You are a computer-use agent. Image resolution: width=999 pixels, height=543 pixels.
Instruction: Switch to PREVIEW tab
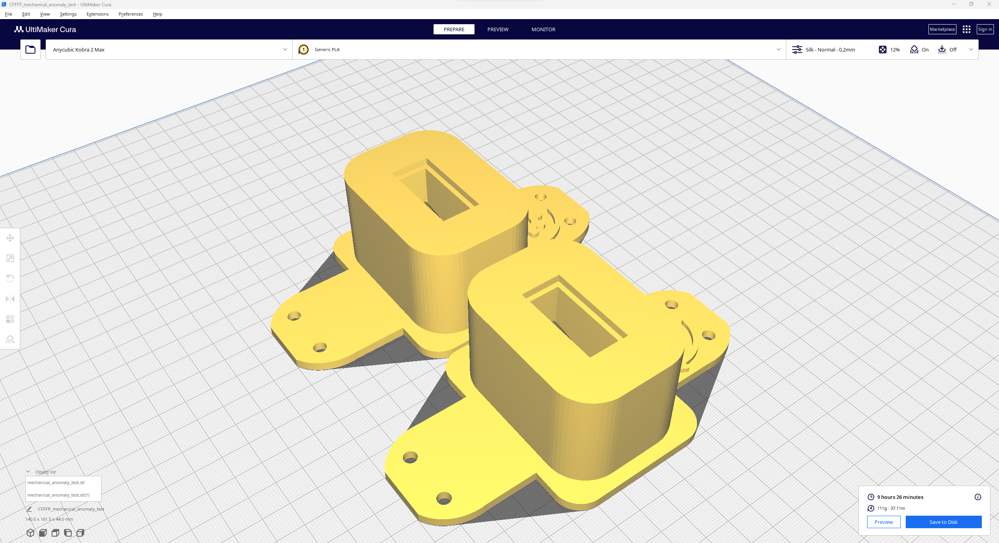point(497,29)
